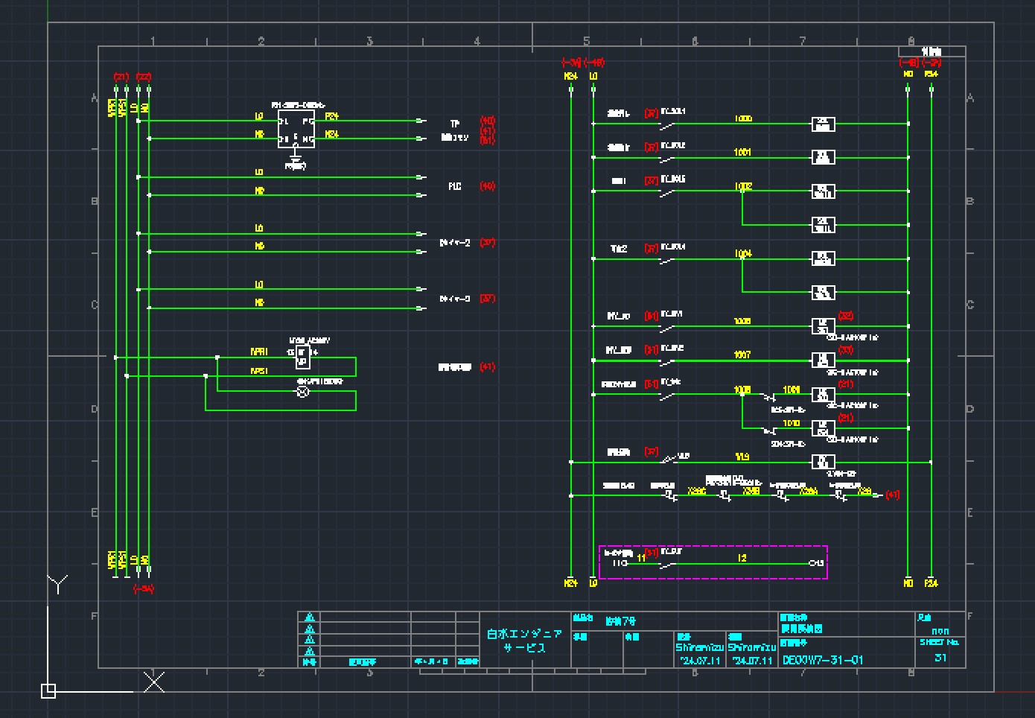
Task: Click the TP label in the power section
Action: click(x=455, y=124)
